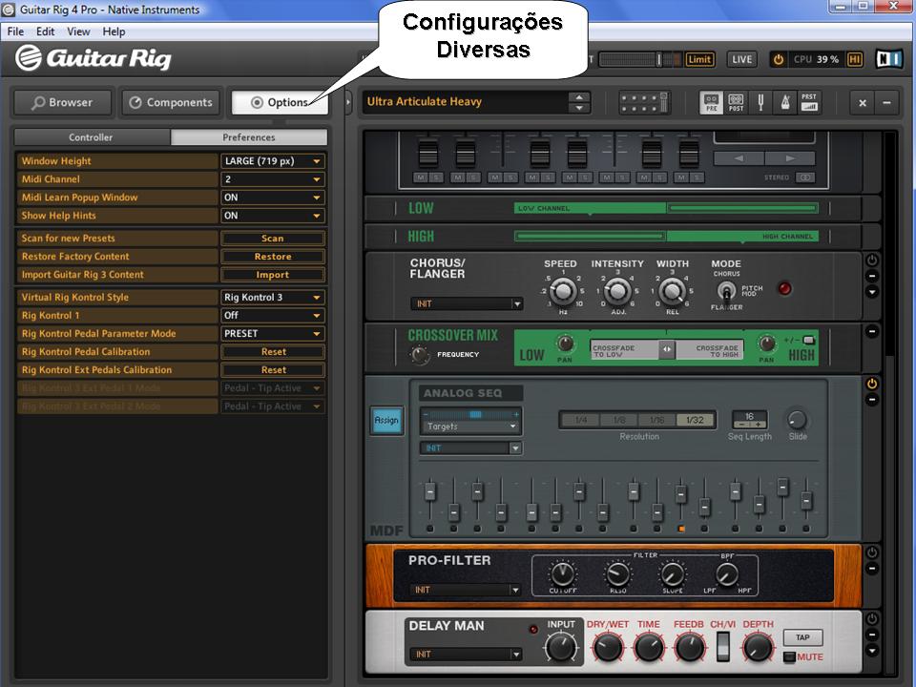Select previous preset with down arrow

(x=579, y=108)
